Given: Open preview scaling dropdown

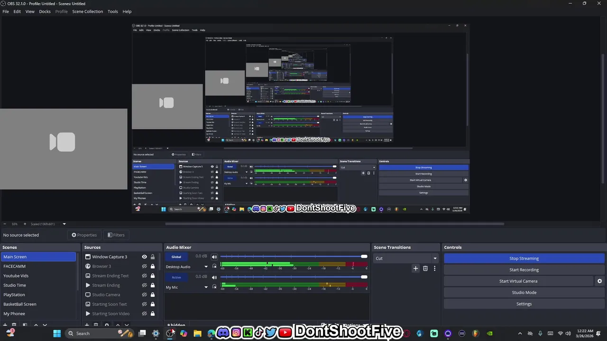Looking at the screenshot, I should pyautogui.click(x=64, y=224).
